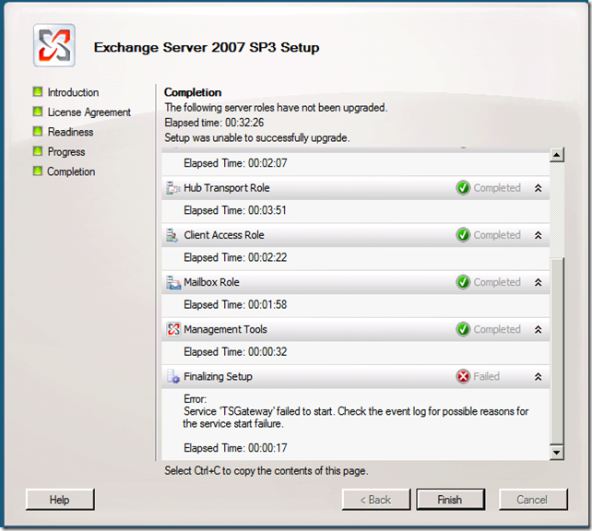Click the Management Tools header text
The height and width of the screenshot is (531, 592).
click(x=225, y=329)
